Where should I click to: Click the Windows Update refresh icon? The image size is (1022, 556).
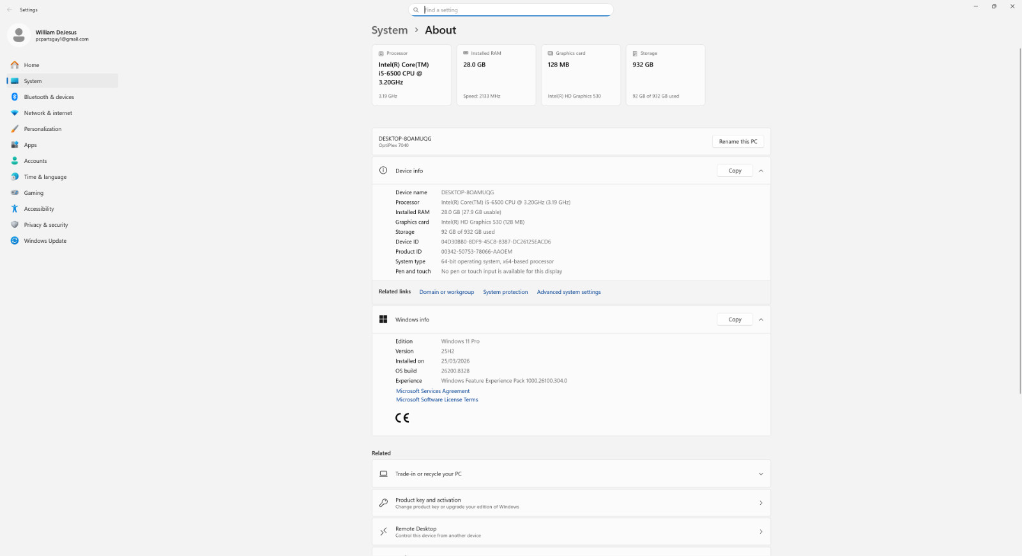[15, 241]
